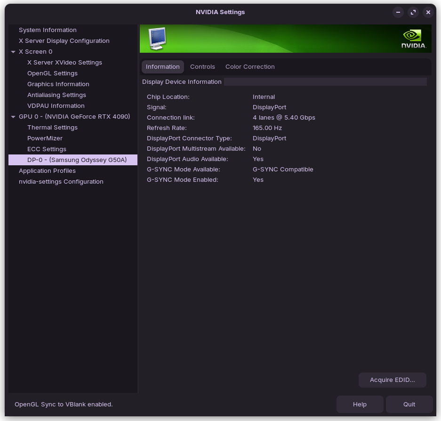
Task: Click the monitor icon in the banner
Action: click(x=157, y=39)
